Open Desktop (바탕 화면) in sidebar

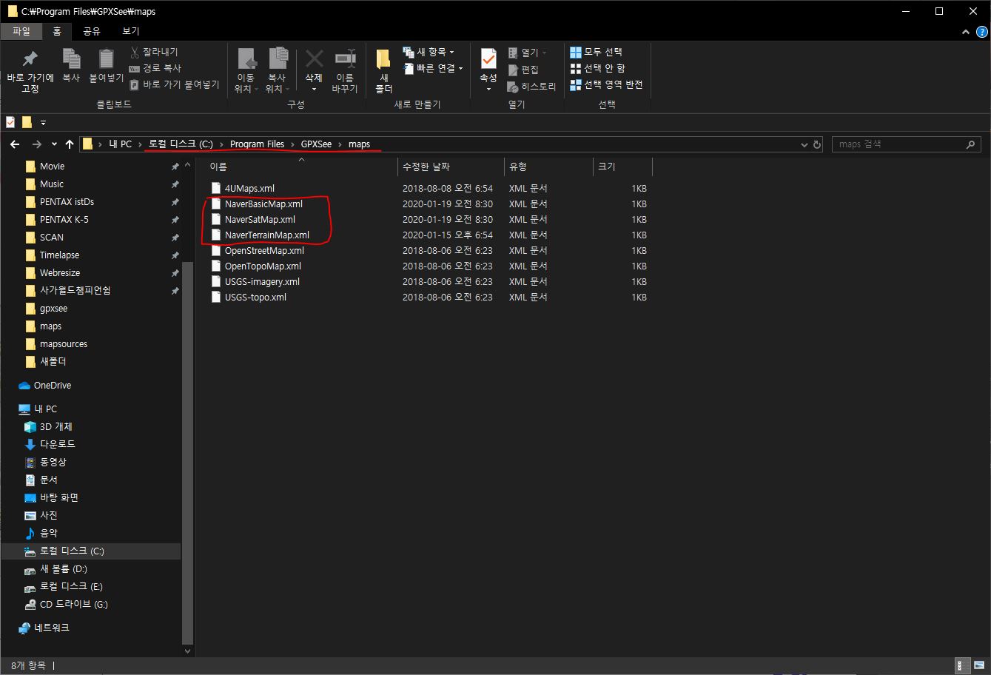tap(58, 497)
